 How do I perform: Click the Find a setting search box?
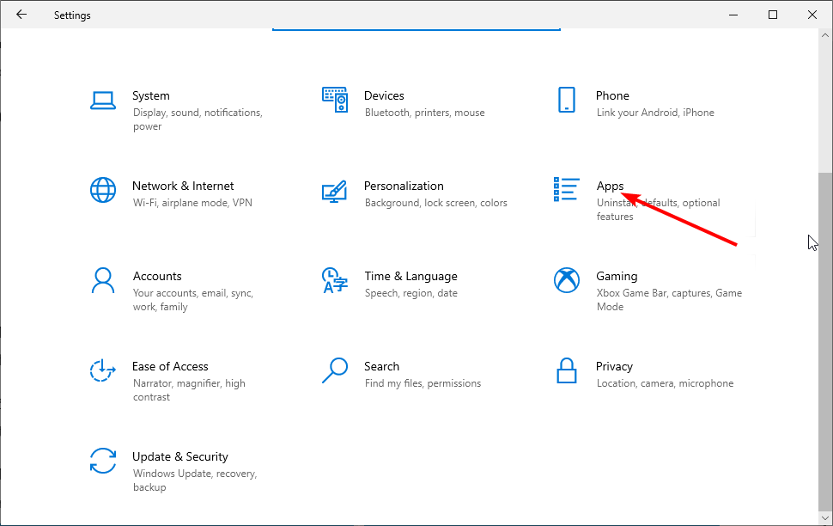[416, 28]
